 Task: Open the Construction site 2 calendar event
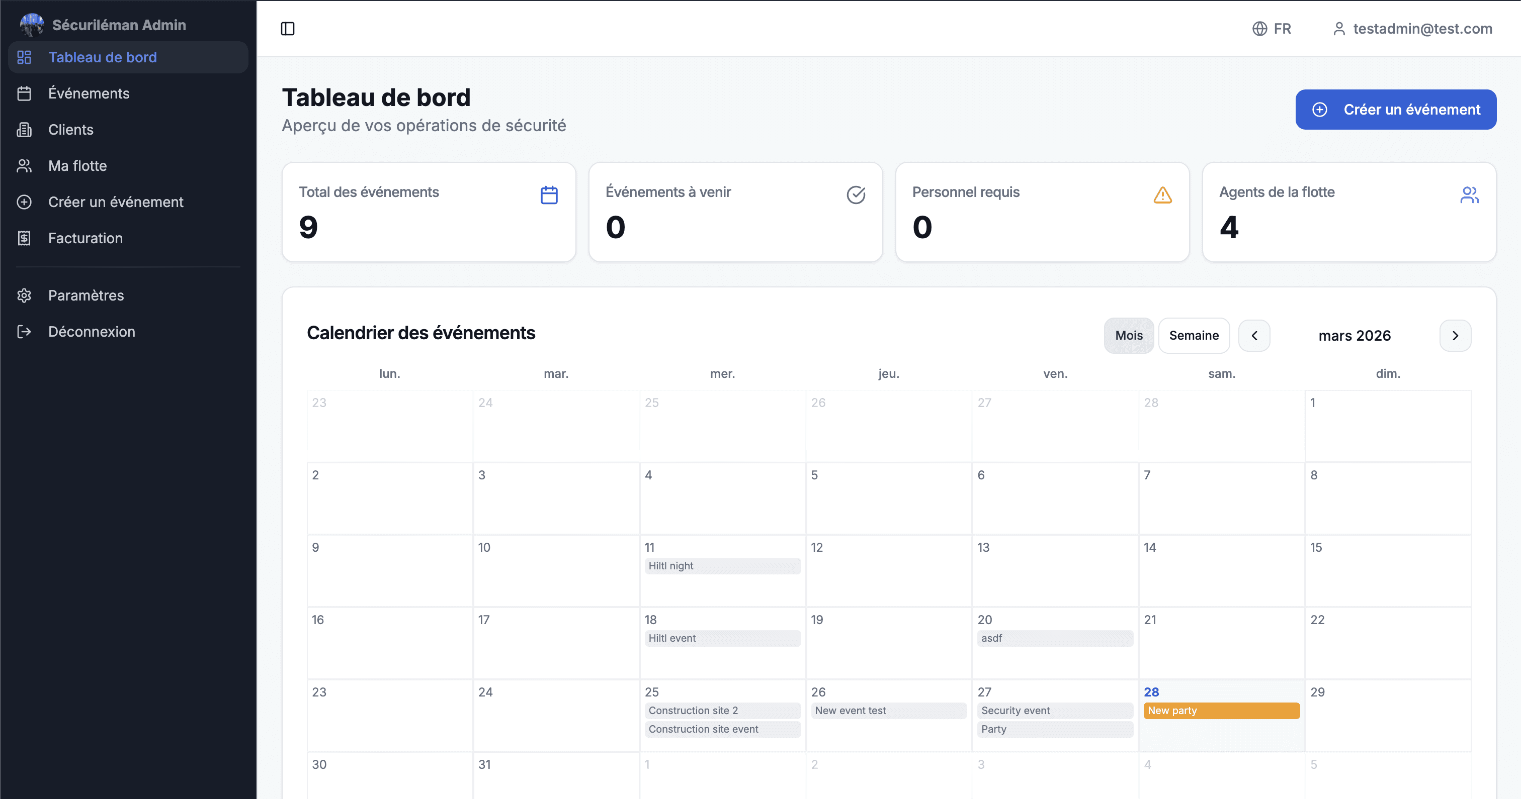722,711
